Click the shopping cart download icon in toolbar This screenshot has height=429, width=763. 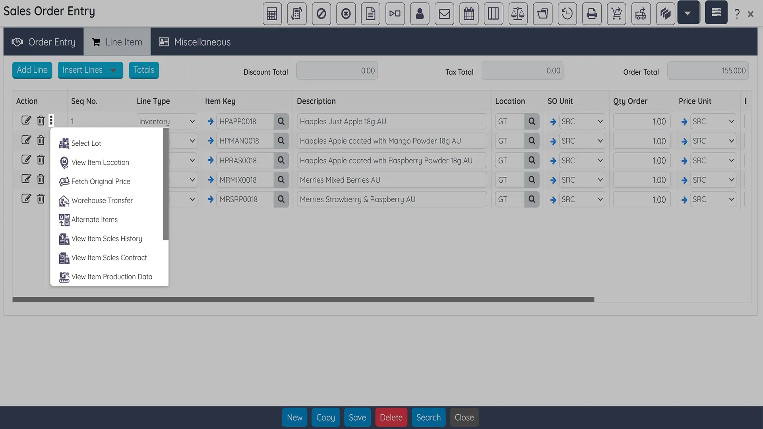point(616,14)
